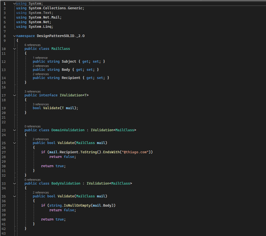Open '2 references' CodeLens above line 25 Validate

tap(41, 139)
